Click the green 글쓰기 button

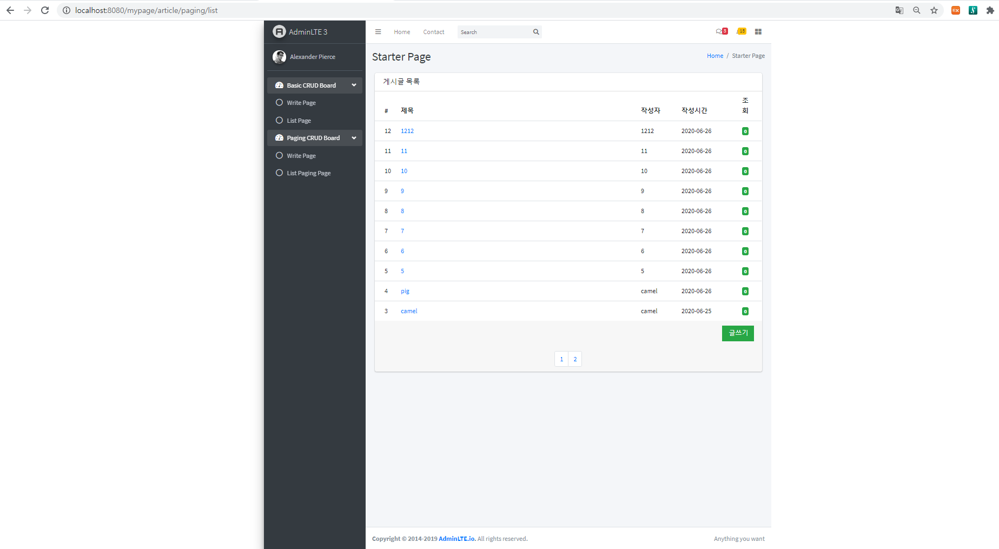coord(738,333)
